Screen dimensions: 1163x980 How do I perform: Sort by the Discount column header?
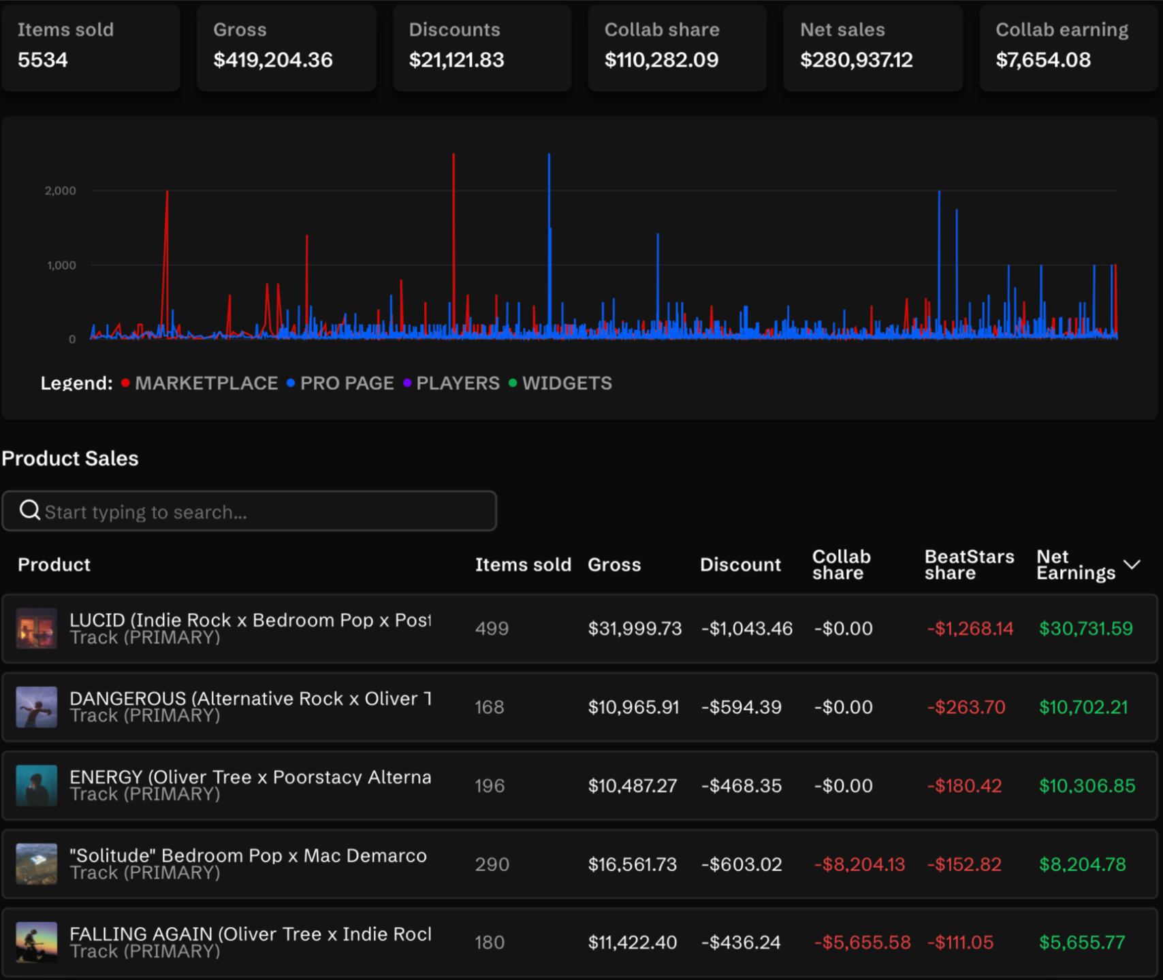pyautogui.click(x=739, y=565)
